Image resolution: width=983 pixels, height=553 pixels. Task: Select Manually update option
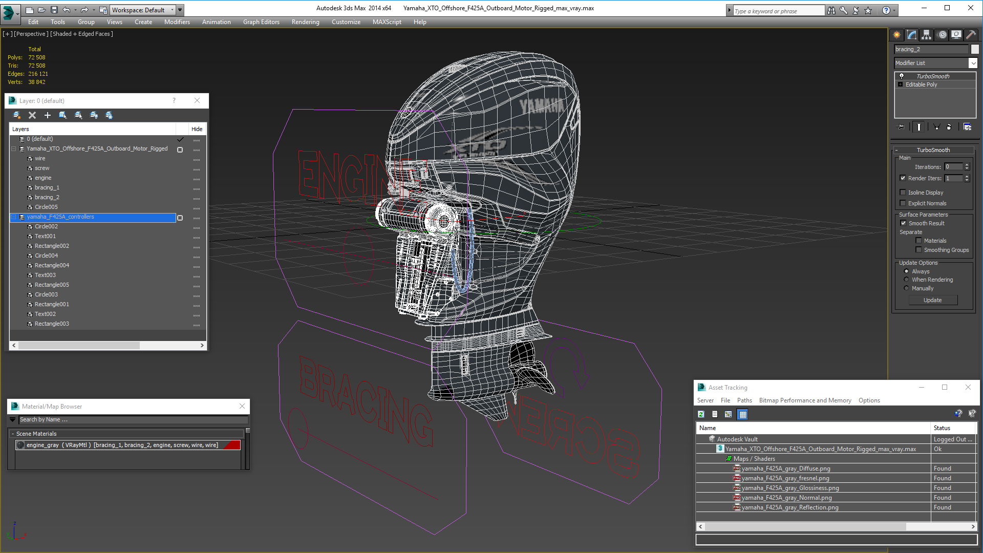906,288
